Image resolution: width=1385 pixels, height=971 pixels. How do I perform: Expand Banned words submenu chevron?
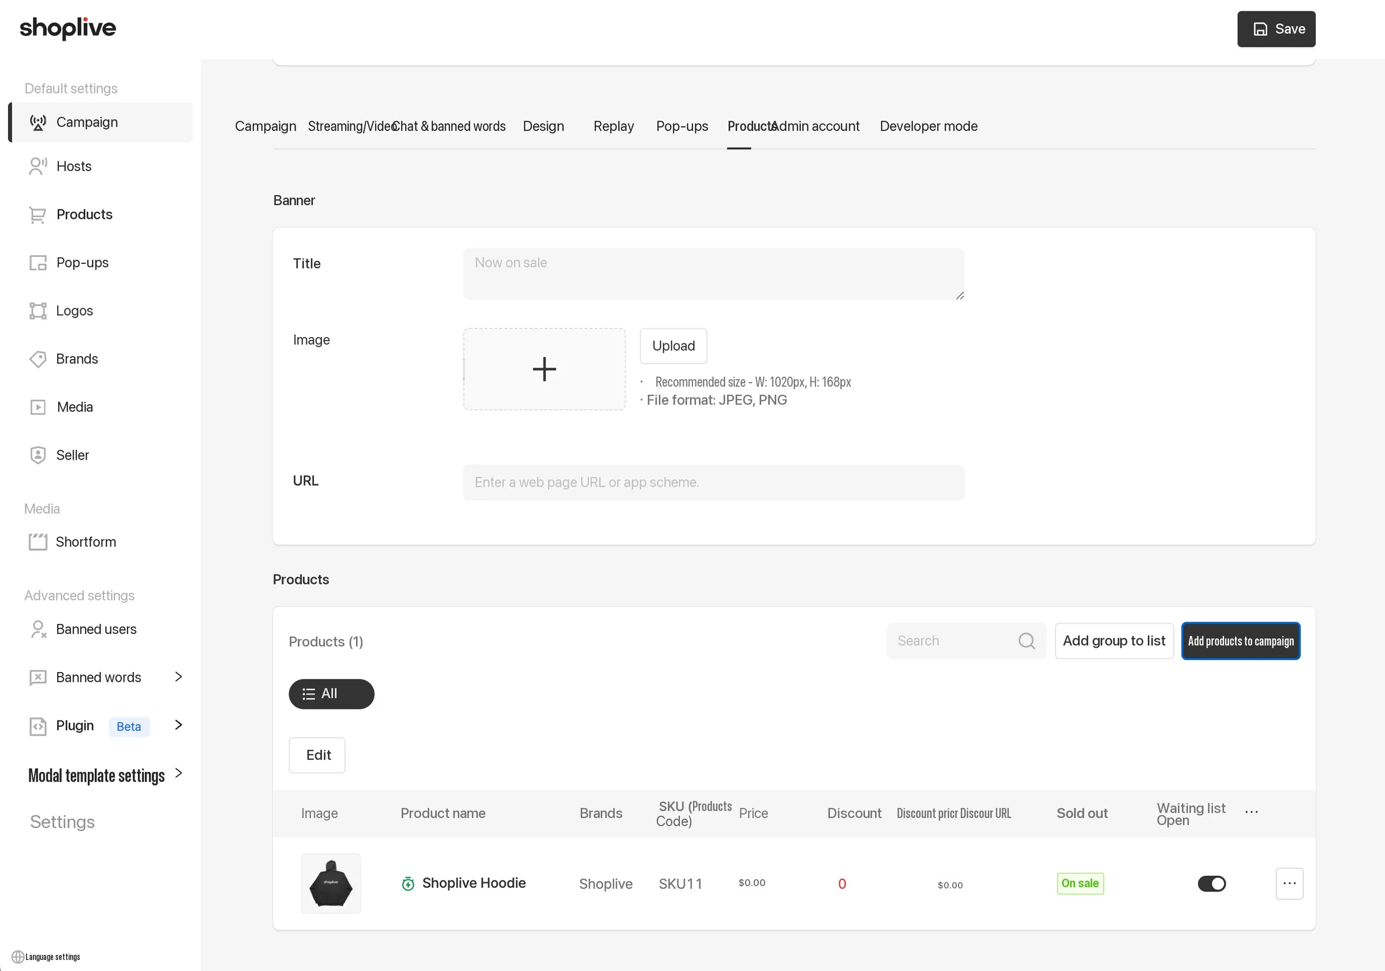click(x=178, y=677)
